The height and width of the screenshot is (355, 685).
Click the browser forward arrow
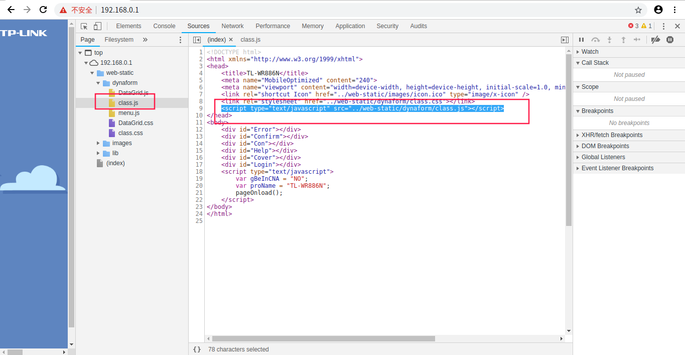point(27,10)
